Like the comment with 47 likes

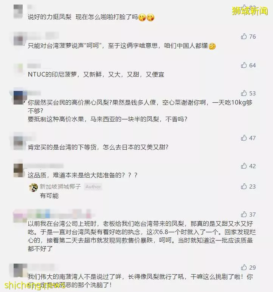(x=244, y=138)
